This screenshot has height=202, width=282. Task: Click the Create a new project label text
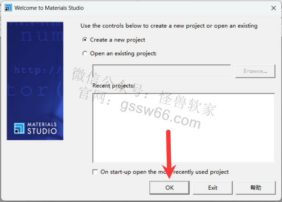coord(117,40)
